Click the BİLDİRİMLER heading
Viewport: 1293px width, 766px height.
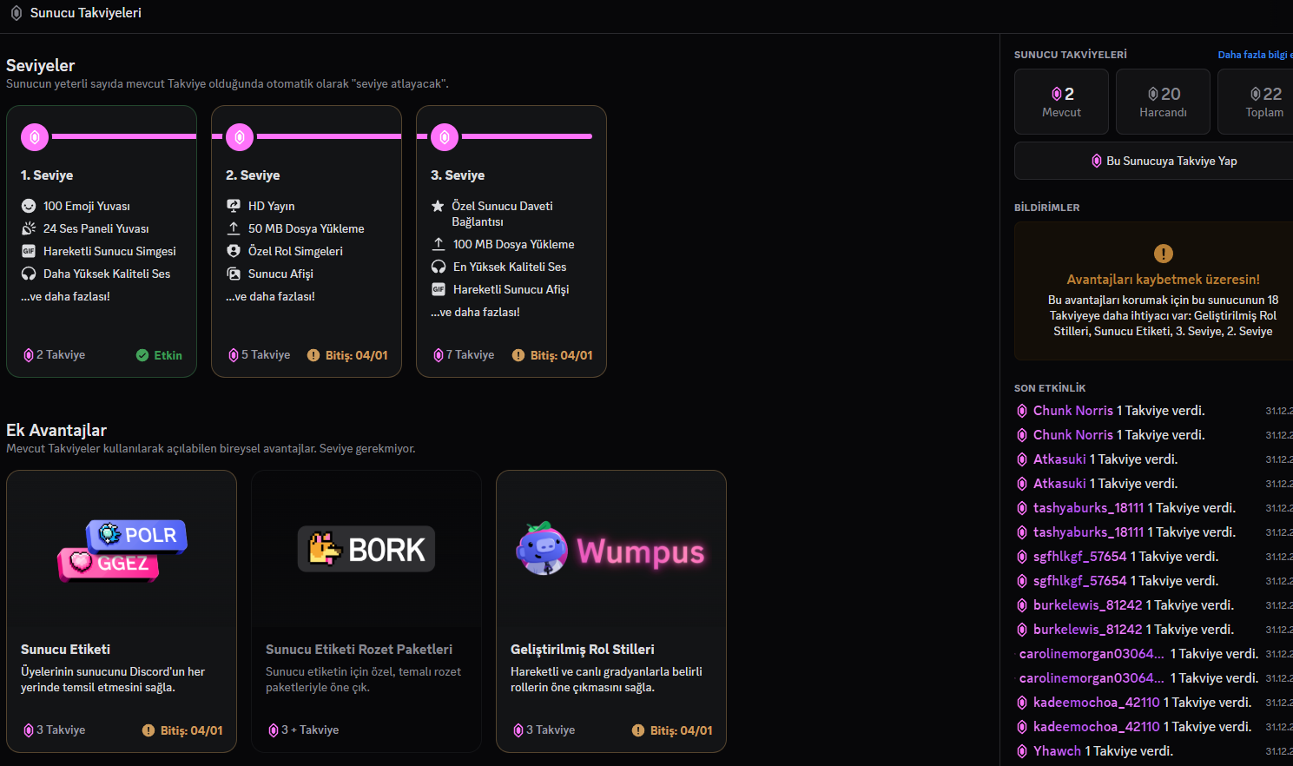pos(1047,208)
